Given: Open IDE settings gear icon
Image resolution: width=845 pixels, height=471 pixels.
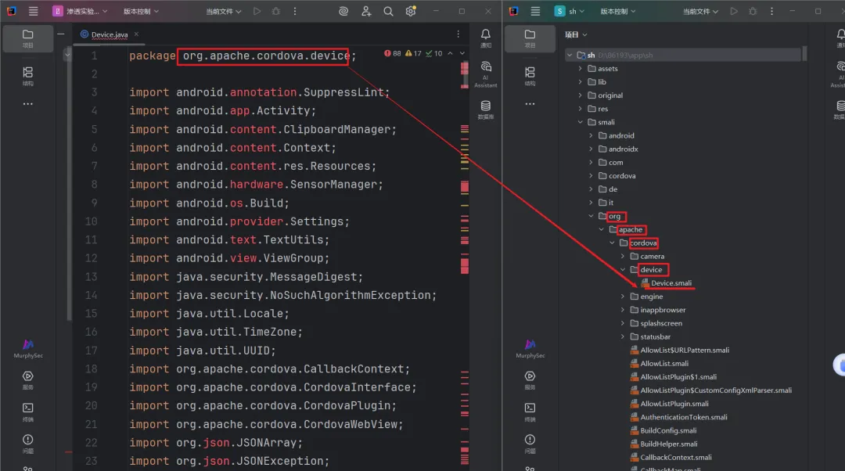Looking at the screenshot, I should click(411, 11).
